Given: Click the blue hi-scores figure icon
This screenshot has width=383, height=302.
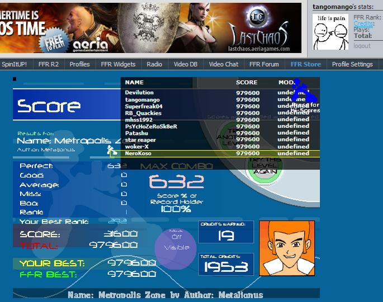Looking at the screenshot, I should tap(304, 90).
